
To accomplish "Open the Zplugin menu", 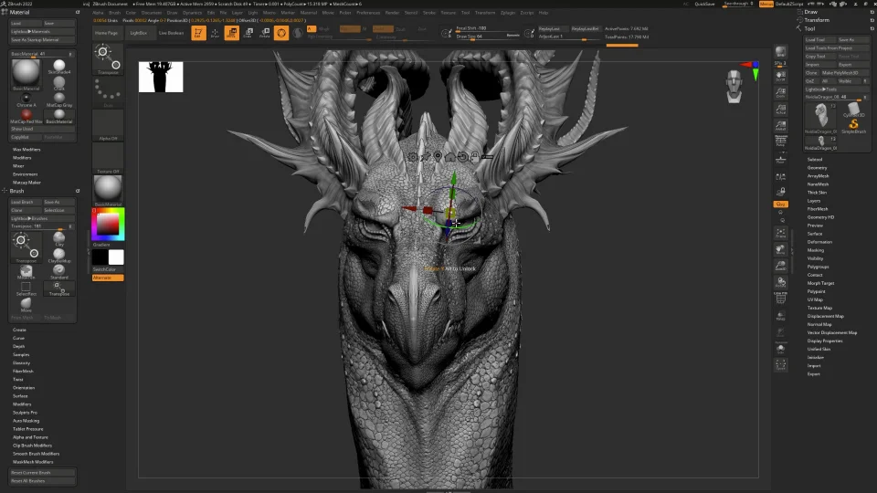I will [508, 12].
